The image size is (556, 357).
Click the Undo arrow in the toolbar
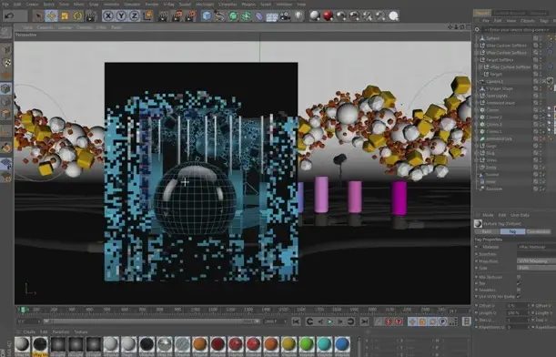click(x=10, y=16)
